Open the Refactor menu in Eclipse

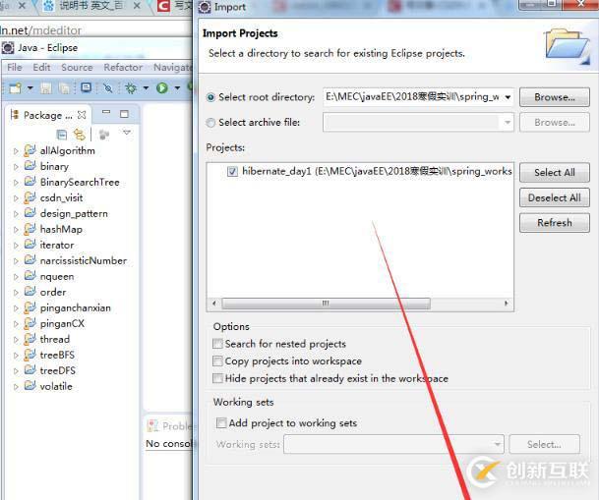123,68
